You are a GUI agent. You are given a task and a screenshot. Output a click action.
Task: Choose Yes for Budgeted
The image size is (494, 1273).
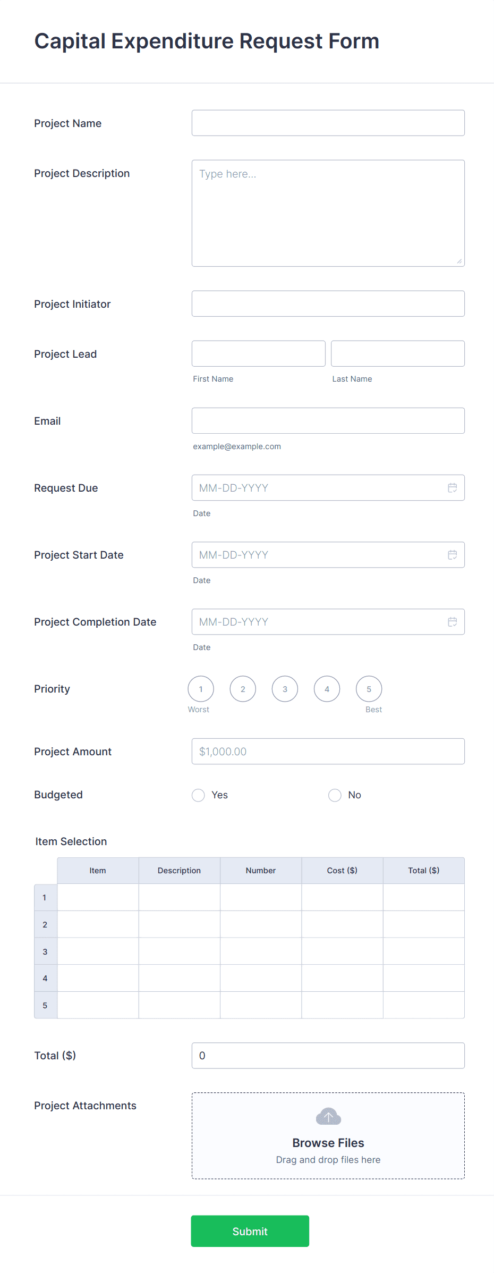click(x=198, y=795)
